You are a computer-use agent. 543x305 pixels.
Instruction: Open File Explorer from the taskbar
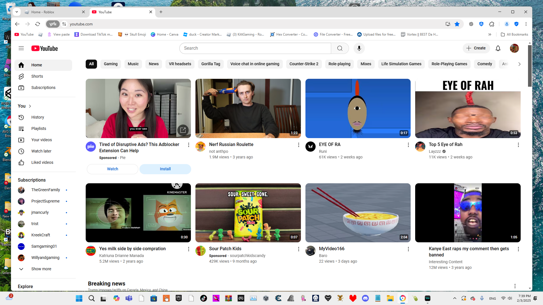coord(390,298)
